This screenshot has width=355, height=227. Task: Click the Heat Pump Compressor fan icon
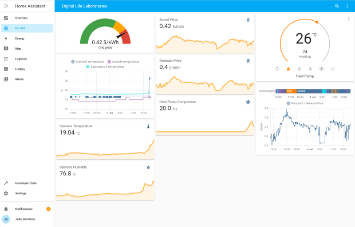pos(248,102)
